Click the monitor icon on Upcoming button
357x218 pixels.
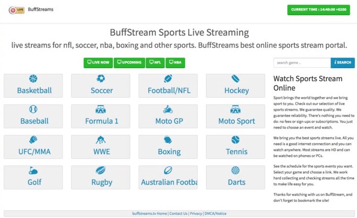tap(119, 62)
